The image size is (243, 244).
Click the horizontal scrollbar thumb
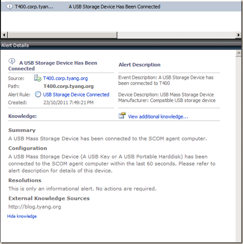pos(62,35)
